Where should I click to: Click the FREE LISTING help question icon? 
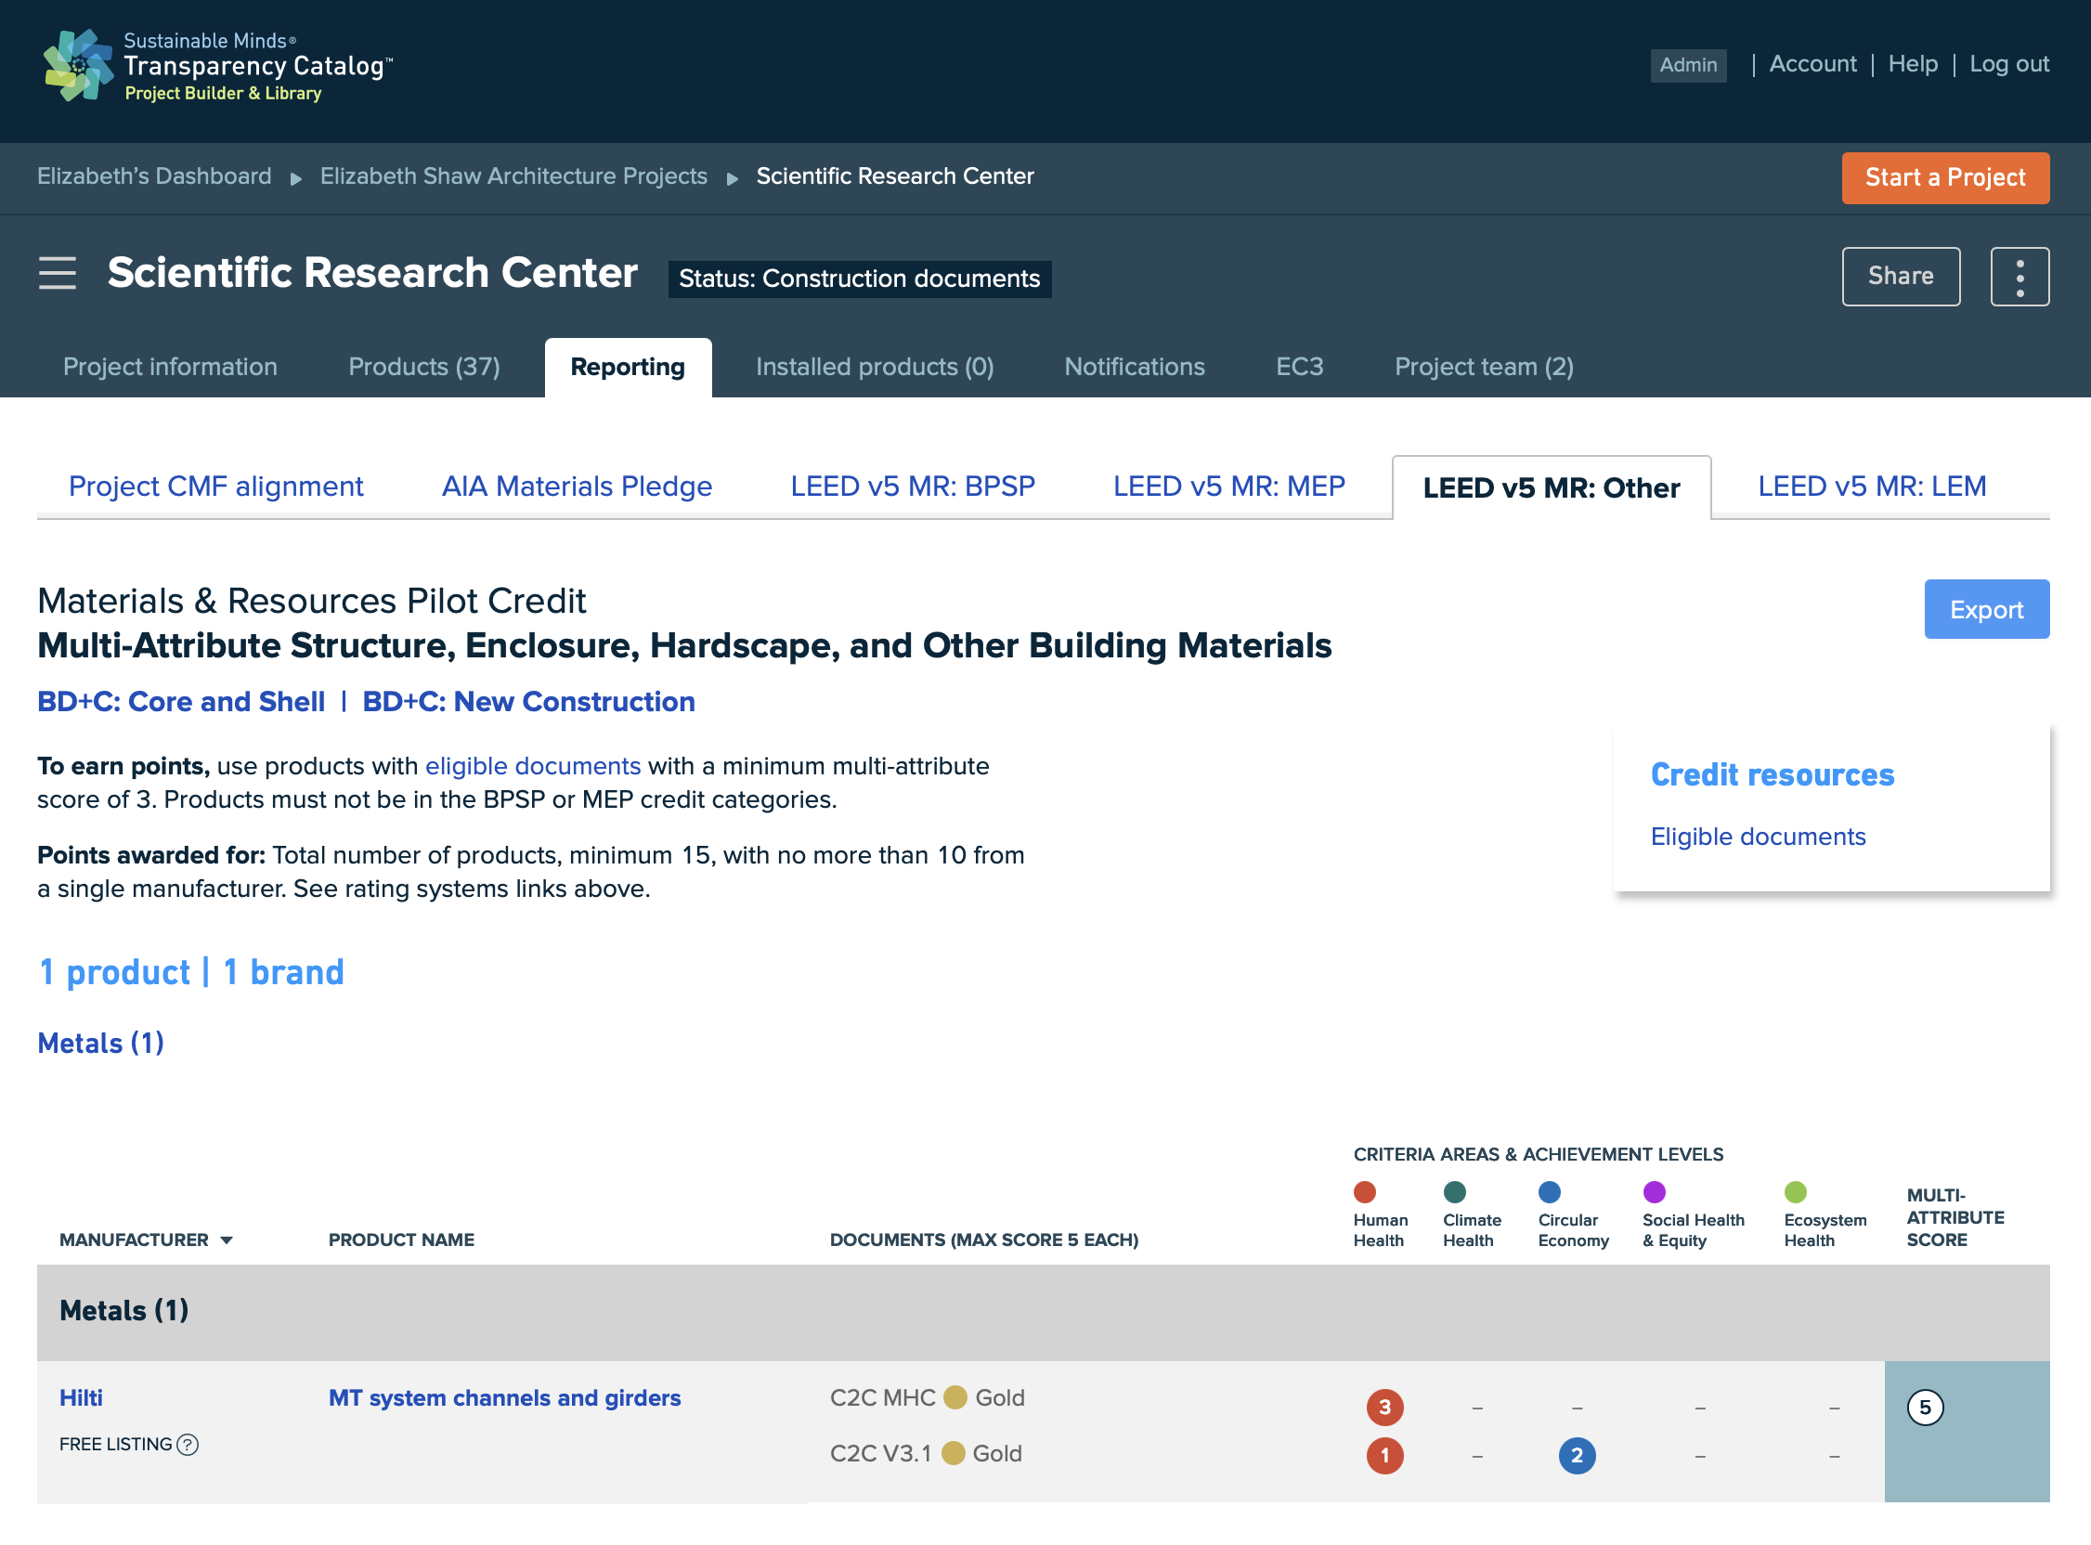click(x=187, y=1444)
